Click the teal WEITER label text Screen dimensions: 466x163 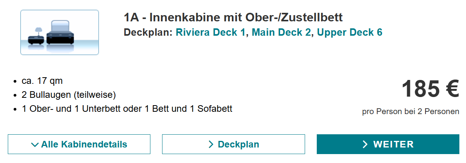click(x=394, y=144)
